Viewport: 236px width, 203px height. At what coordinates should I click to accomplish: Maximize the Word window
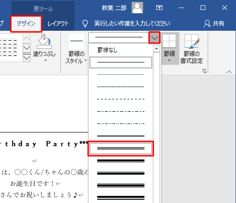click(x=203, y=8)
